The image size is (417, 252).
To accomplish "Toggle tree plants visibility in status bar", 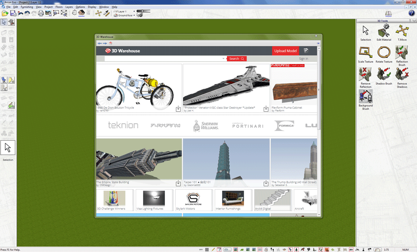I will [296, 250].
